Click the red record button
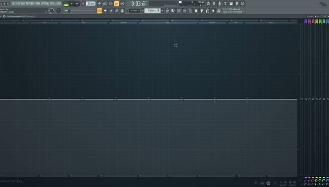Viewport: 329px width, 187px height. (83, 4)
